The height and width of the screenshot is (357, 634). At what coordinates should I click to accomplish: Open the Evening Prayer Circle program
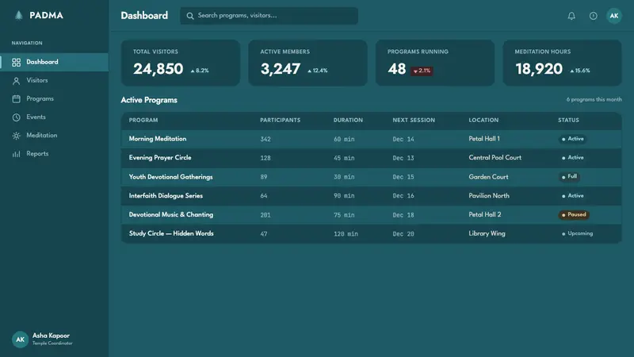coord(371,158)
